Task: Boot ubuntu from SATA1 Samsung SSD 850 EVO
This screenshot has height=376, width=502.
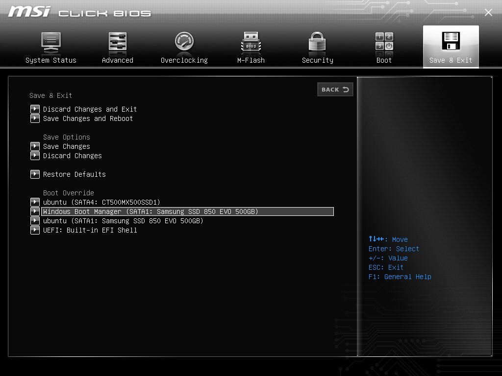Action: pos(123,221)
